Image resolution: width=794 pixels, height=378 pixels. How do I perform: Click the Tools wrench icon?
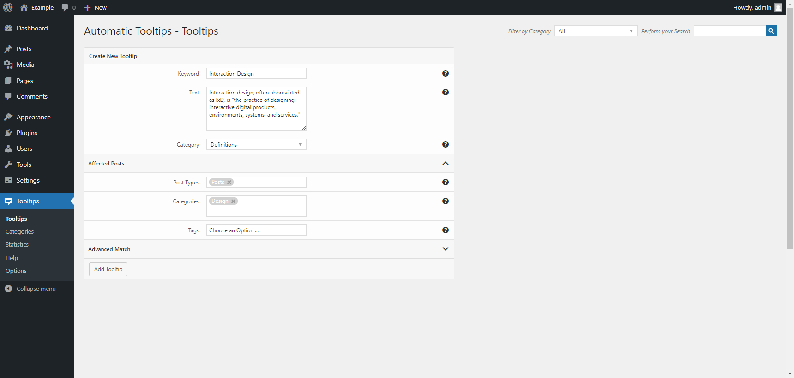(8, 165)
